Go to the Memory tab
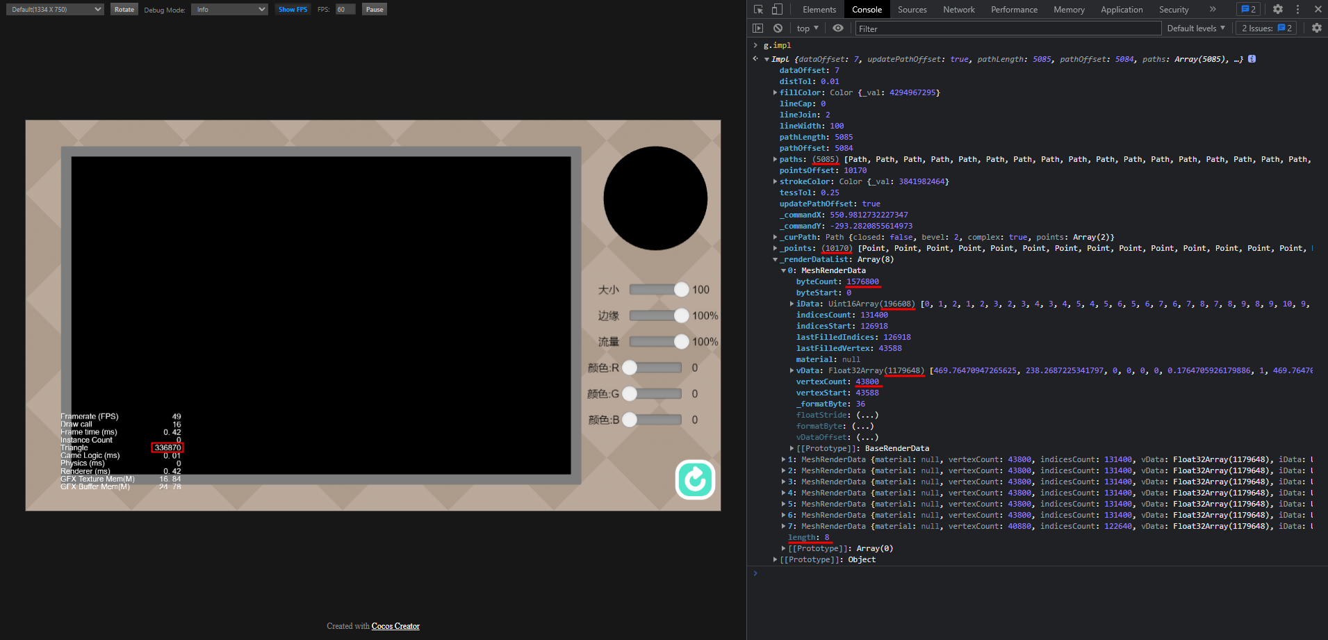The width and height of the screenshot is (1328, 640). 1069,10
